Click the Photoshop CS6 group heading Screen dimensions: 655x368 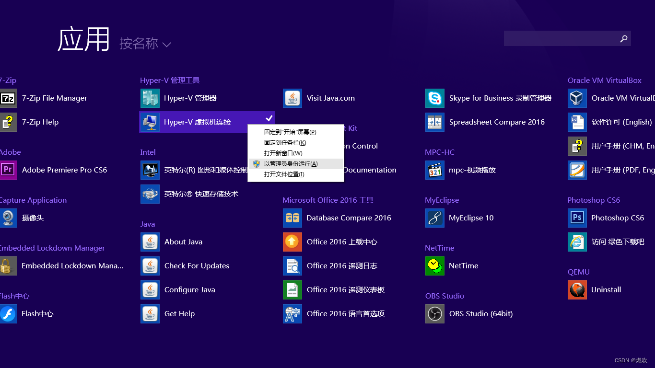click(x=594, y=200)
